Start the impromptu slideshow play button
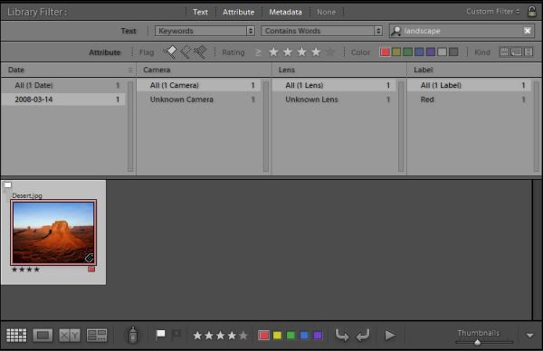 390,335
